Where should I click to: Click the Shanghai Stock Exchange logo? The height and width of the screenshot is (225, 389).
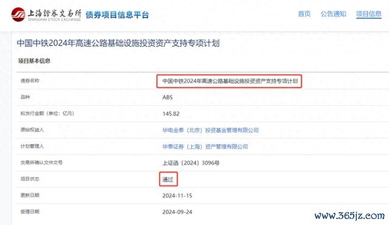click(46, 15)
